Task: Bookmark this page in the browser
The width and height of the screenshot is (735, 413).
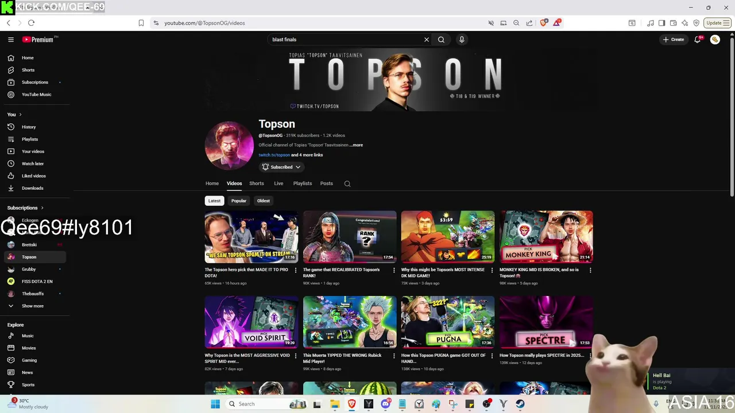Action: point(141,23)
